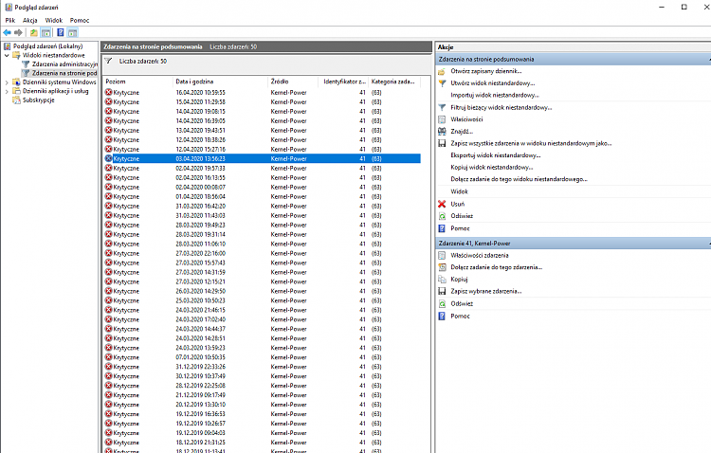
Task: Open the Akcja menu
Action: click(29, 19)
